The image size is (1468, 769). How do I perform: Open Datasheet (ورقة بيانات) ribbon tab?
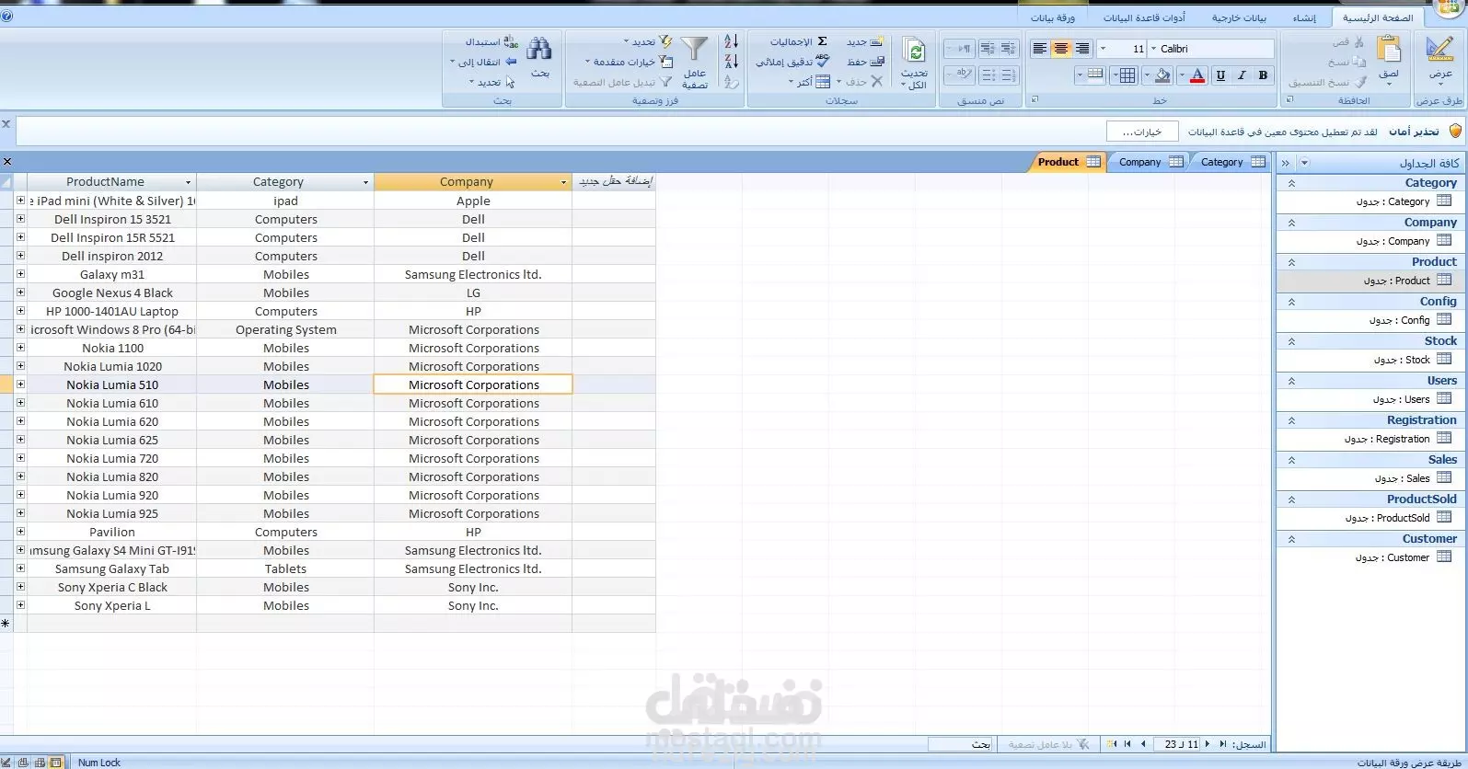[1053, 17]
